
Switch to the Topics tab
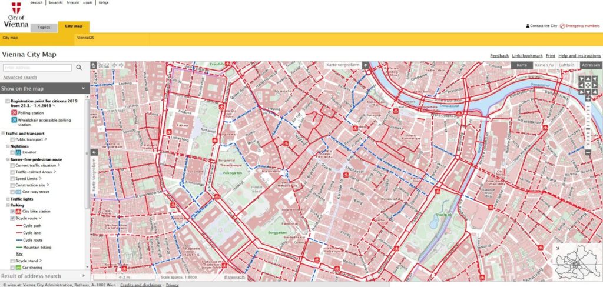tap(44, 27)
